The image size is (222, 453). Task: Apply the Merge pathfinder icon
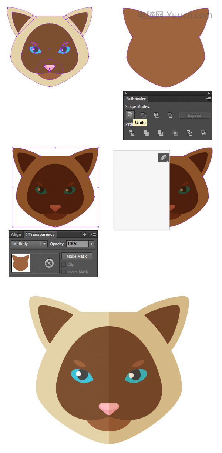tap(160, 133)
